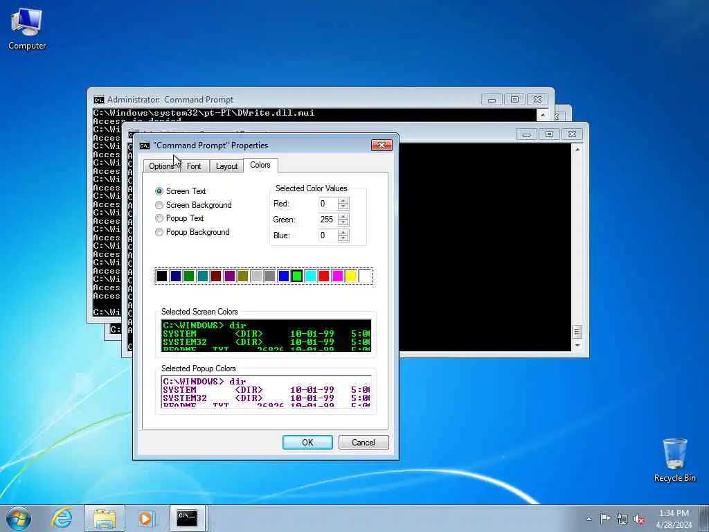Click the Red value input field
Image resolution: width=709 pixels, height=532 pixels.
(327, 204)
